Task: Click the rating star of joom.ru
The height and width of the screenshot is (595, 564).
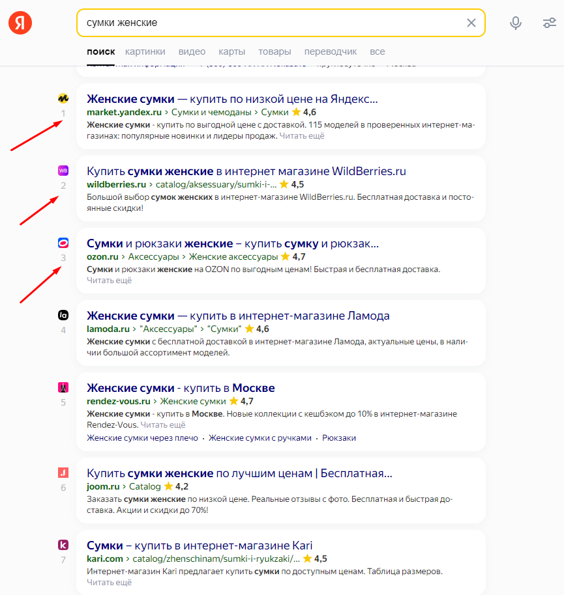Action: (168, 486)
